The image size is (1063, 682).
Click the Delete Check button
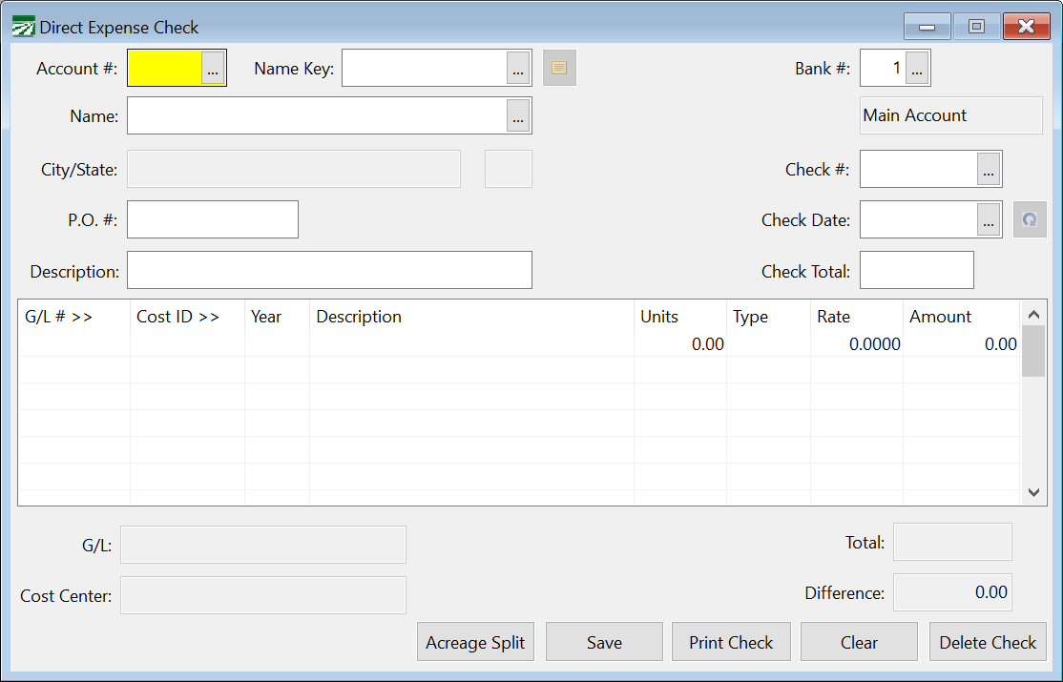[988, 641]
